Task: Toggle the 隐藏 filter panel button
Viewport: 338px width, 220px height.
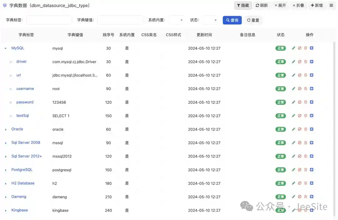Action: 243,6
